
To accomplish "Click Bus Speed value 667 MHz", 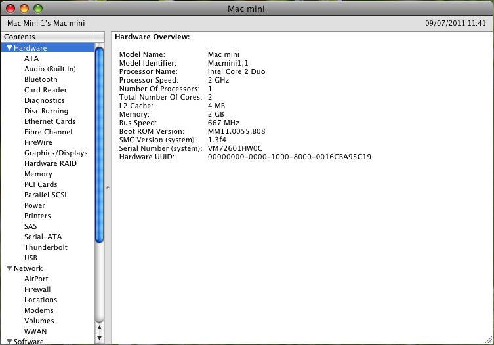I will pos(223,123).
